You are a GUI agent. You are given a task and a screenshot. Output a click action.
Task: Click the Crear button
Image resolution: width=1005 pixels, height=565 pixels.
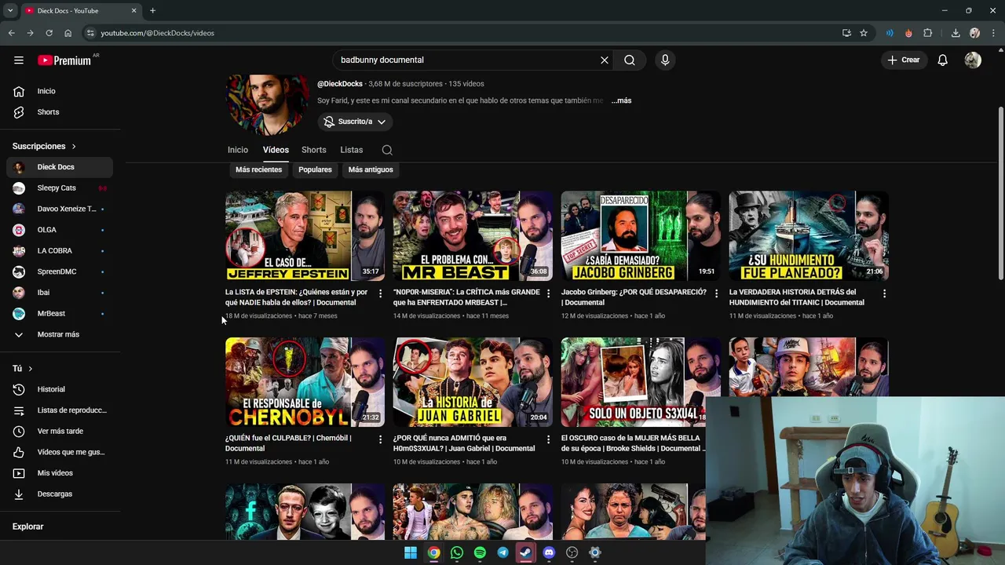[x=903, y=60]
